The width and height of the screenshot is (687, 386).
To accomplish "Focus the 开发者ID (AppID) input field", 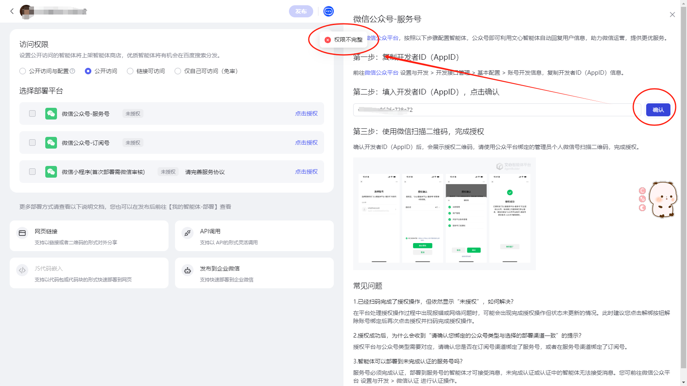I will tap(497, 110).
